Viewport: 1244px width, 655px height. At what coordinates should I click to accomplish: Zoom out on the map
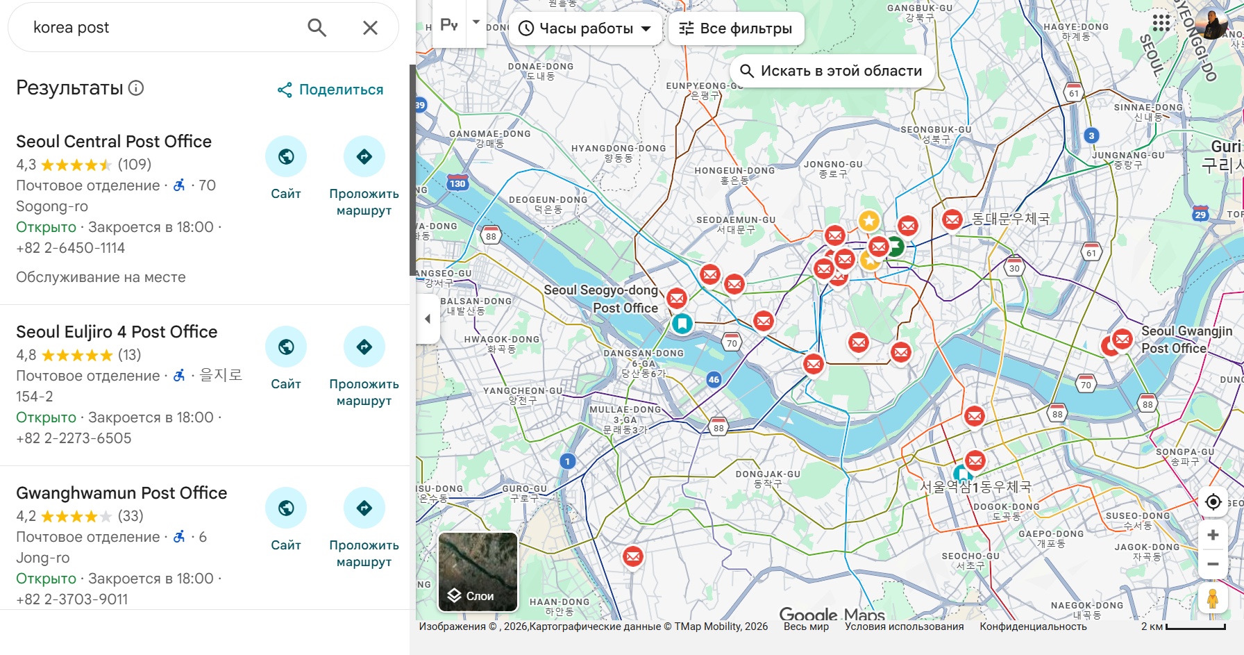pos(1213,564)
